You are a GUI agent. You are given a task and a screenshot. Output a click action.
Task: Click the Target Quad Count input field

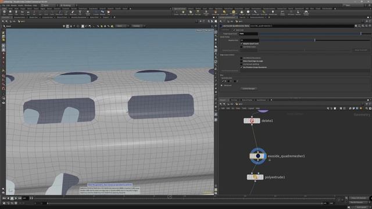pos(248,34)
